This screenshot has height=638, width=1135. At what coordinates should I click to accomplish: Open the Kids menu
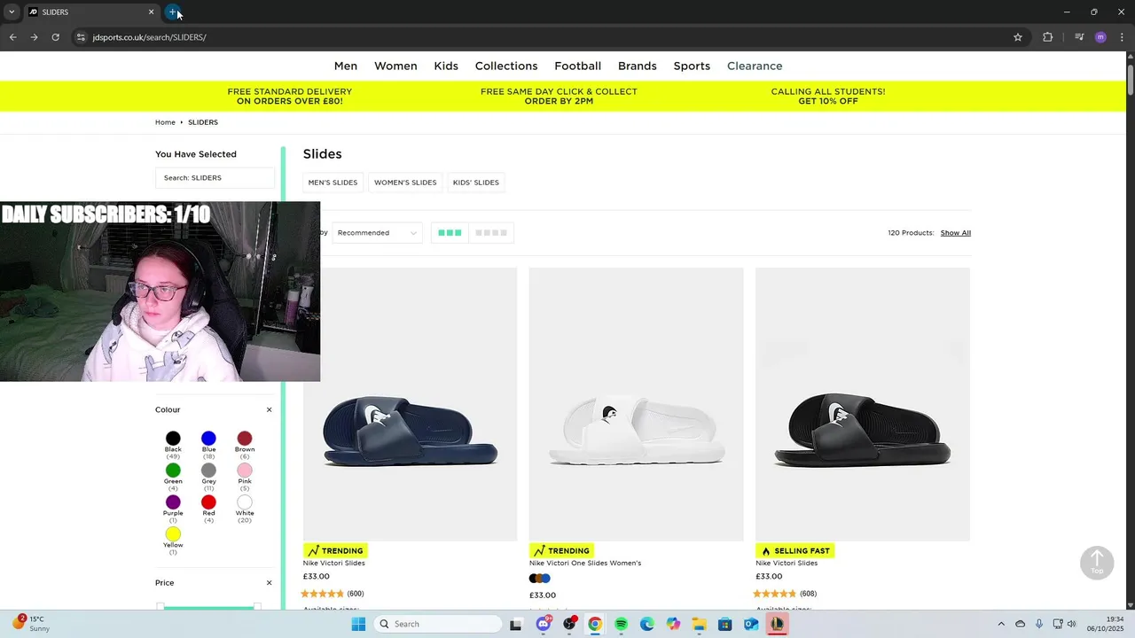coord(446,66)
